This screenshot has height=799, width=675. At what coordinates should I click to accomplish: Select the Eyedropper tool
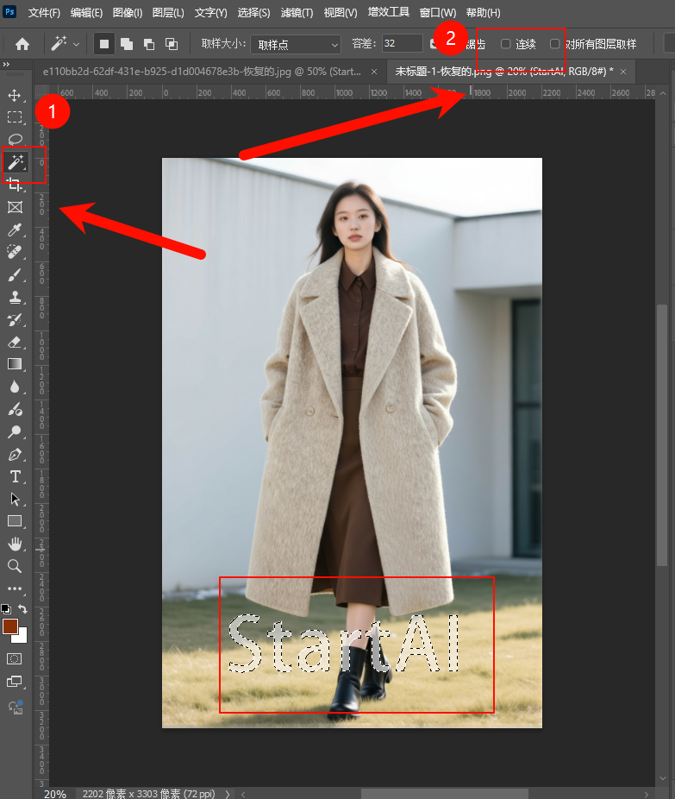point(15,230)
